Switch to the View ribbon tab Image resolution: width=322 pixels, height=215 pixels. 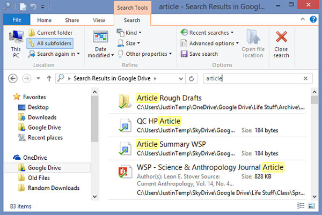(99, 20)
